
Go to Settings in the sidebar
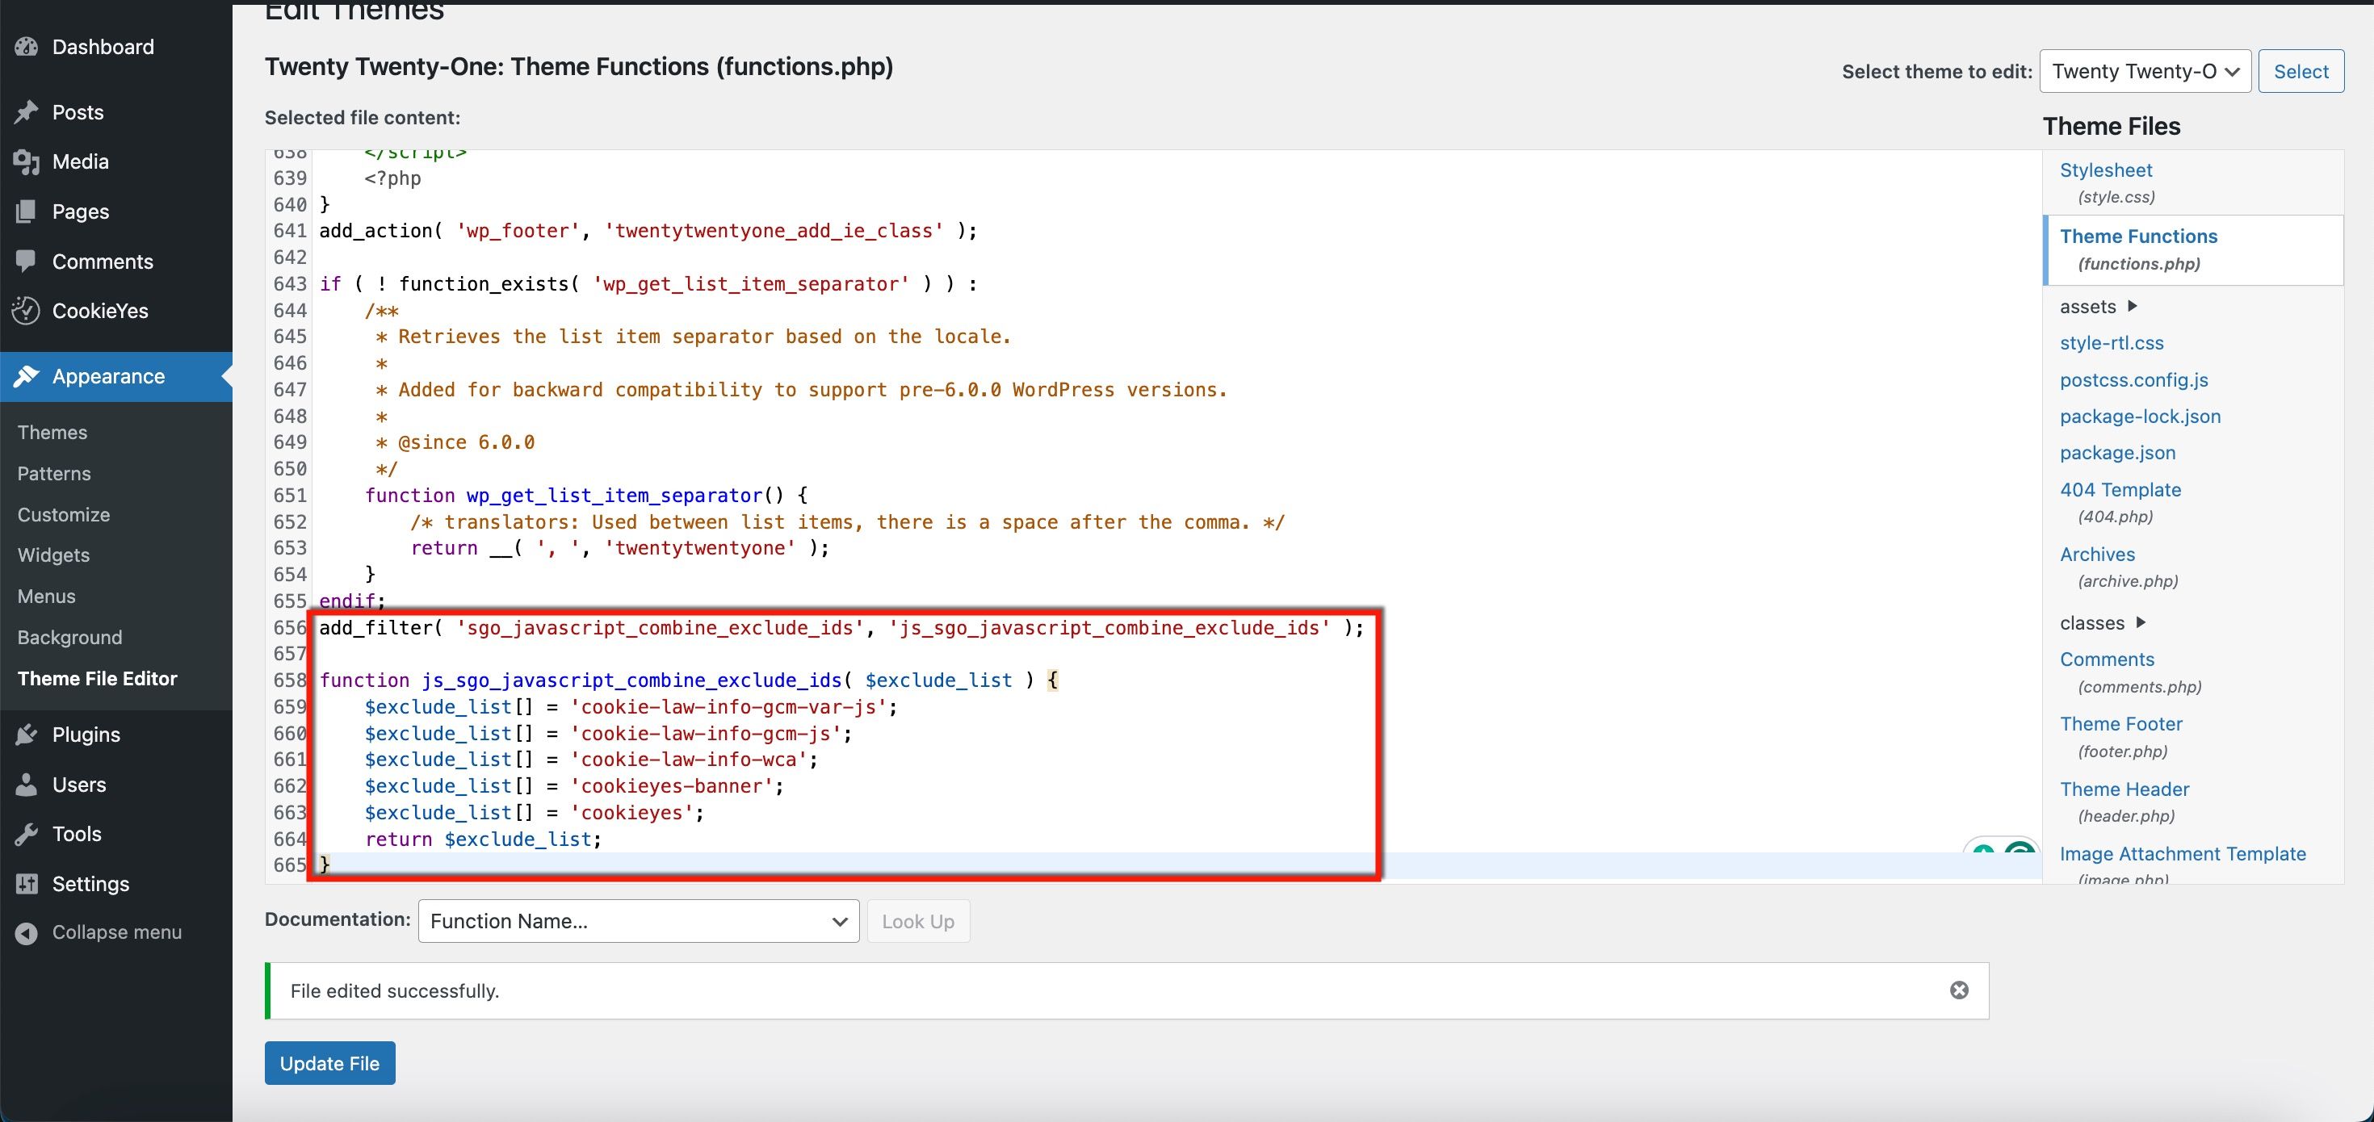point(91,885)
